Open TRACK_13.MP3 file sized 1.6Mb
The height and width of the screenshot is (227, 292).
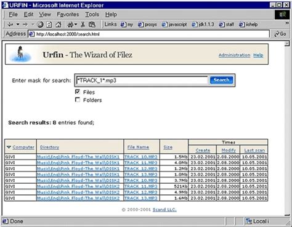pyautogui.click(x=141, y=198)
